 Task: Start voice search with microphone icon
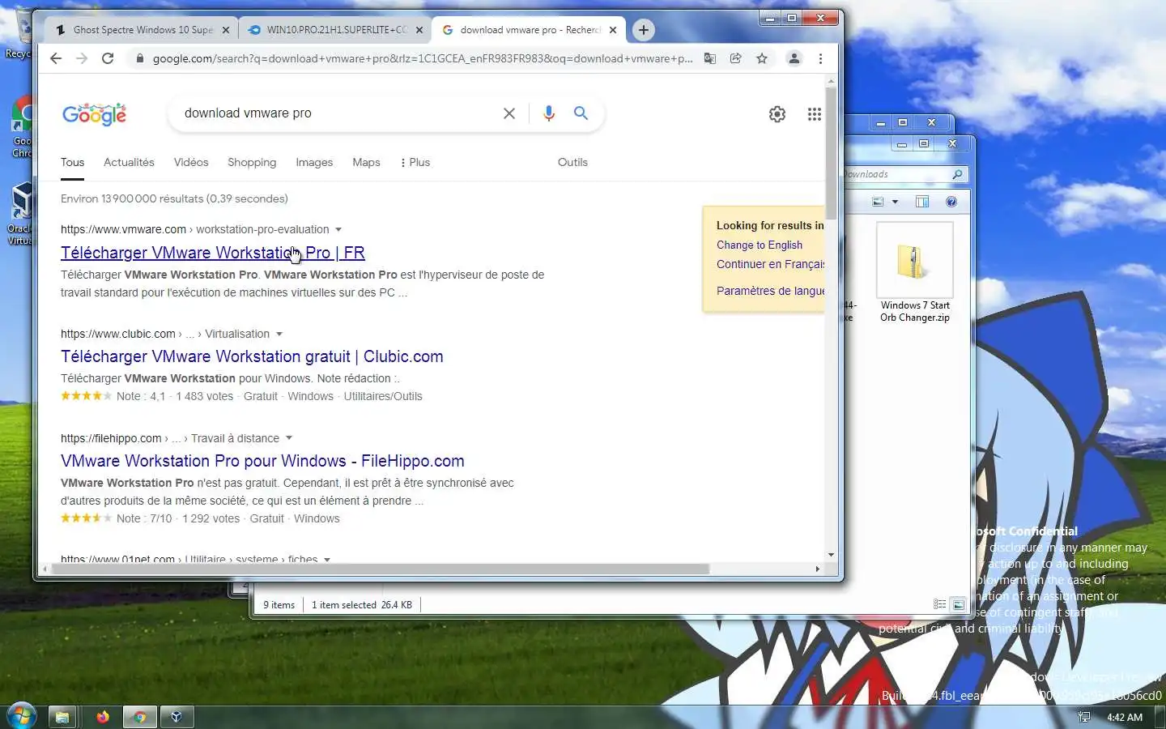[x=549, y=113]
